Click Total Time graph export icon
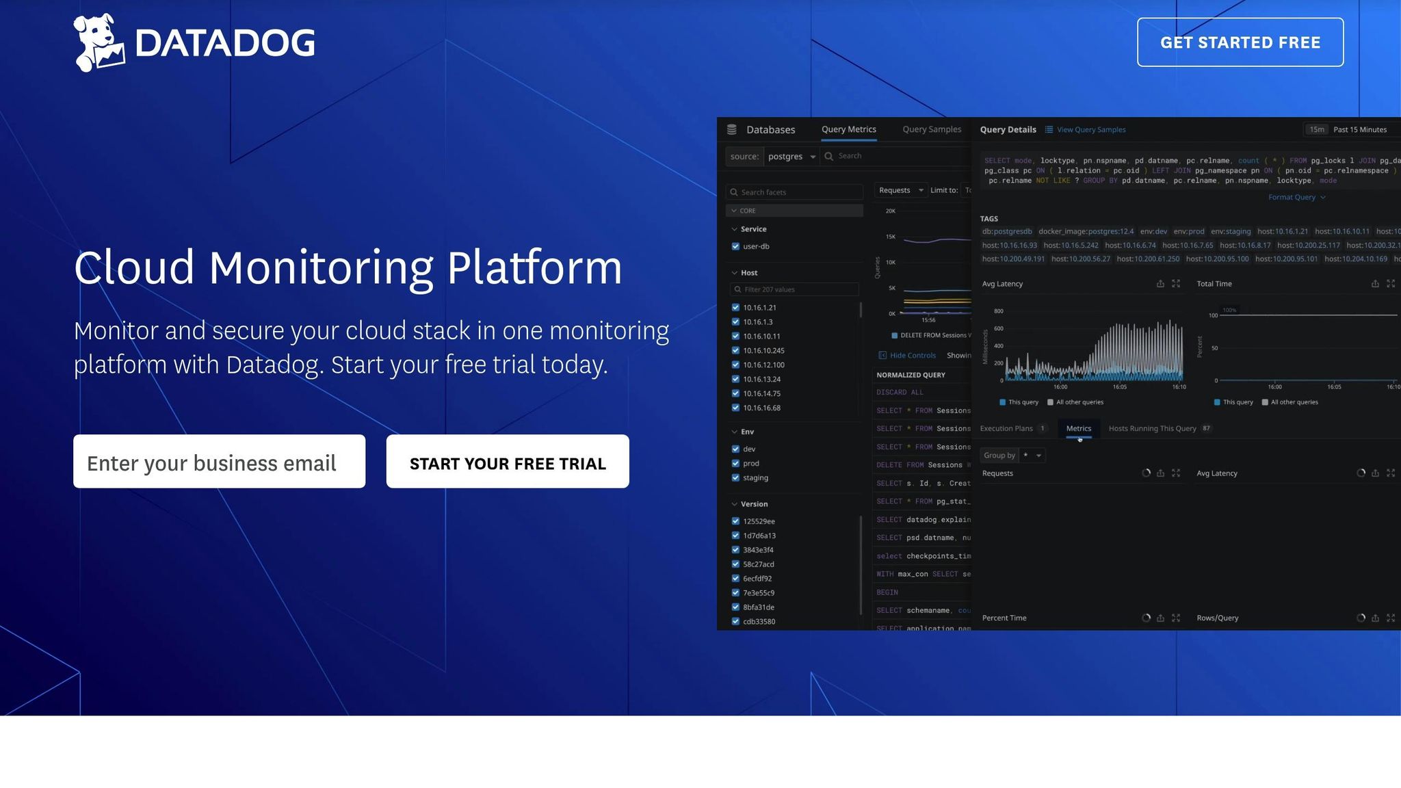Viewport: 1401px width, 788px height. [x=1375, y=284]
